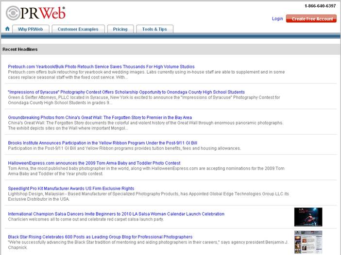Open the Customer Examples tab
This screenshot has height=255, width=341.
click(x=78, y=29)
